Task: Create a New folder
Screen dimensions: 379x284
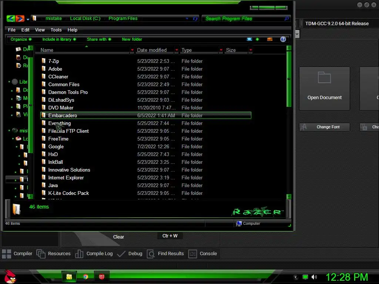Action: point(132,39)
